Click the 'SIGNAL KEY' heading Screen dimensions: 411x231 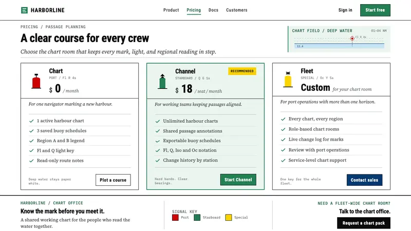(x=184, y=211)
